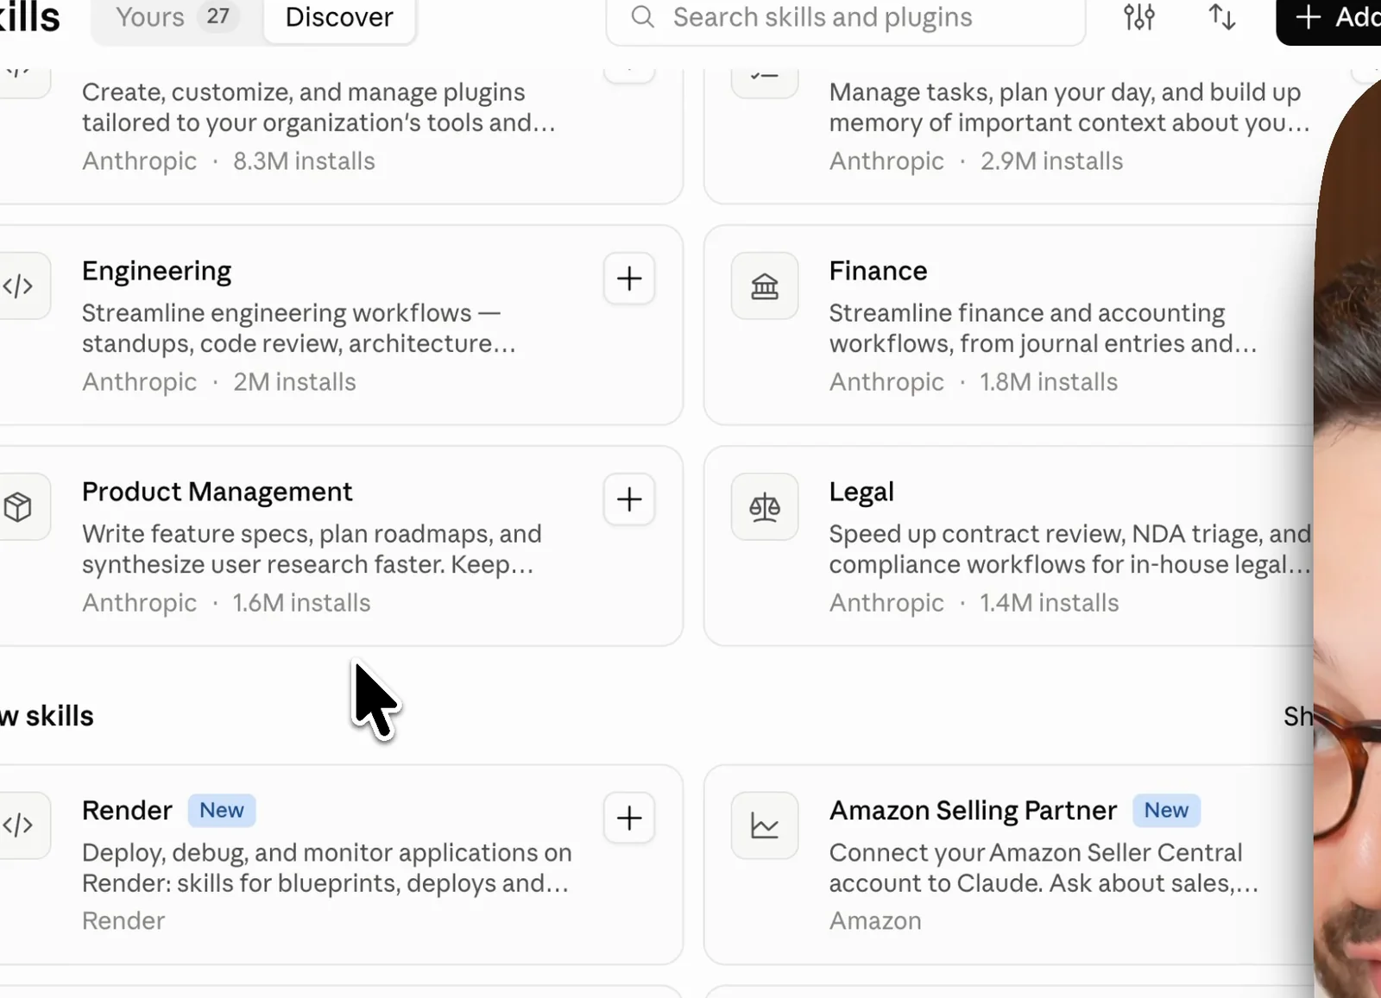Viewport: 1381px width, 998px height.
Task: Click the Product Management box icon
Action: point(19,507)
